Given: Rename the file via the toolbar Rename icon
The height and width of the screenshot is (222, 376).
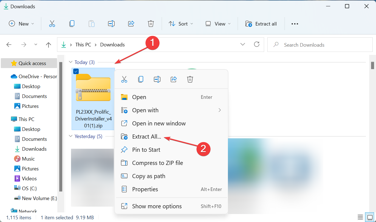Looking at the screenshot, I should 111,24.
